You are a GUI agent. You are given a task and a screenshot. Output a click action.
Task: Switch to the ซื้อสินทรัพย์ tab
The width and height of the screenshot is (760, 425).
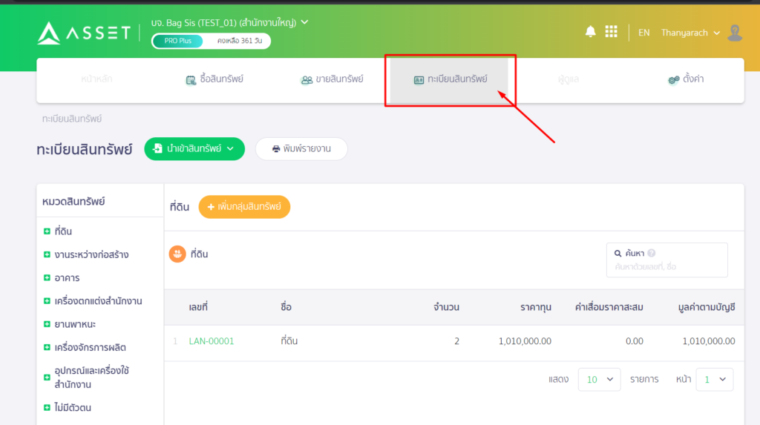pyautogui.click(x=214, y=79)
